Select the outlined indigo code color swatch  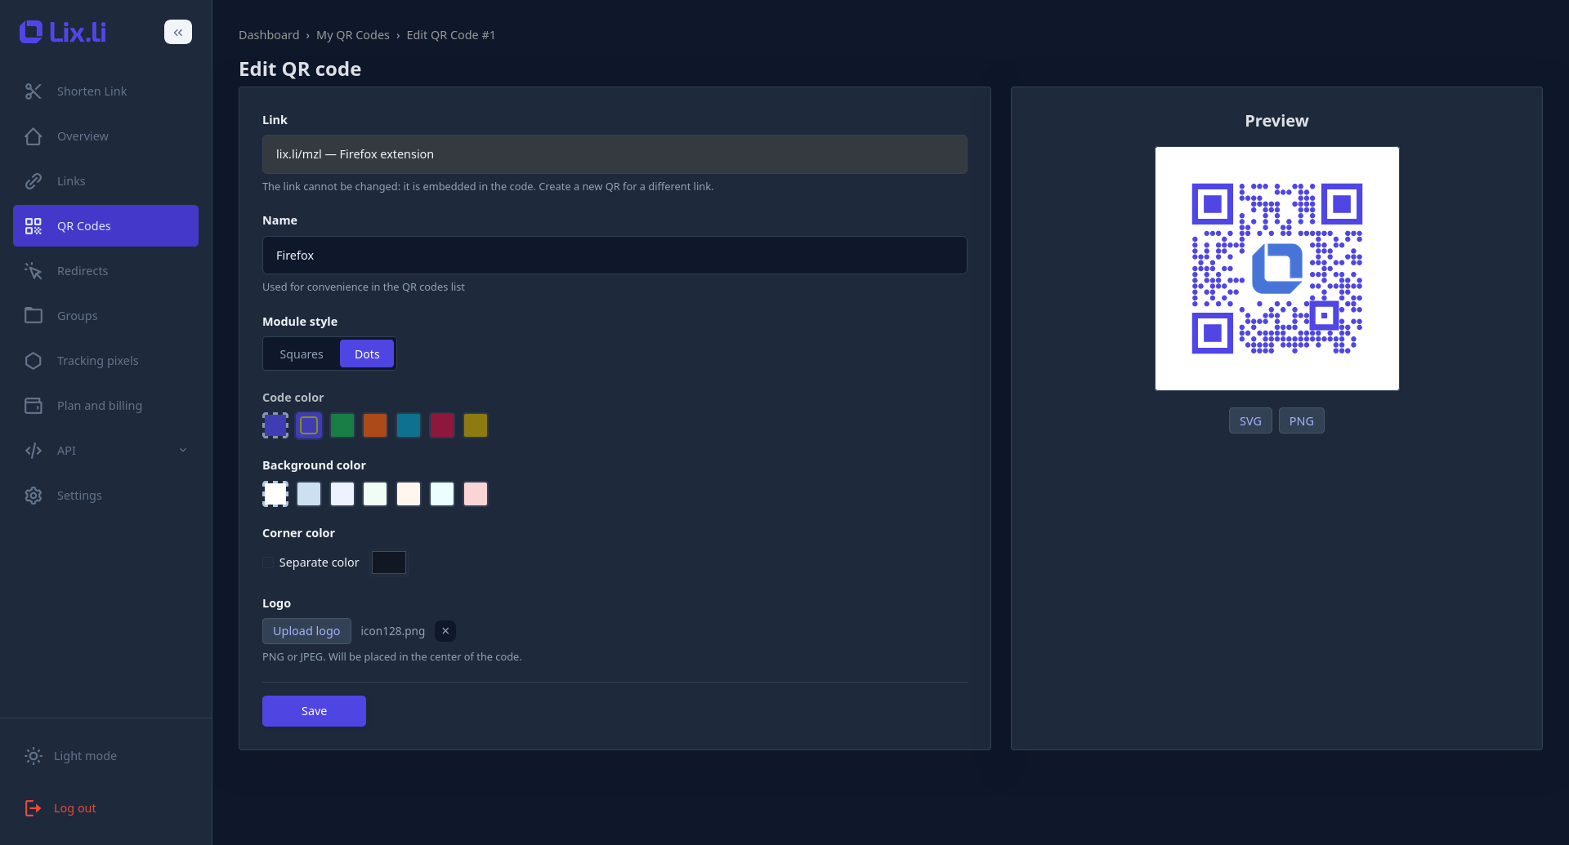[x=309, y=425]
